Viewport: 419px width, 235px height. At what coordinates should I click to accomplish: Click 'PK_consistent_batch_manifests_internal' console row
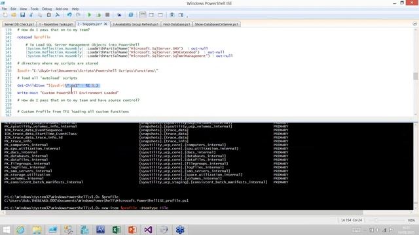pyautogui.click(x=44, y=182)
